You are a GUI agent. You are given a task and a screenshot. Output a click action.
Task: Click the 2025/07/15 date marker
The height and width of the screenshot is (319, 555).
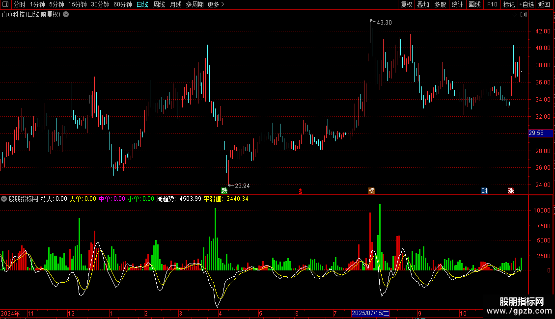[371, 313]
